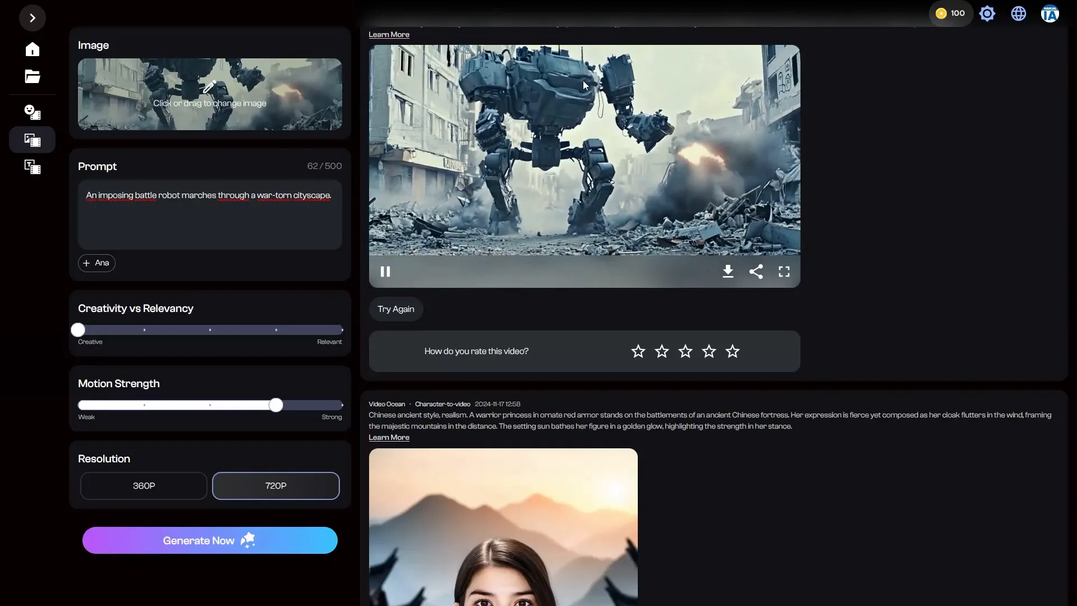Rate the video two stars

click(662, 351)
